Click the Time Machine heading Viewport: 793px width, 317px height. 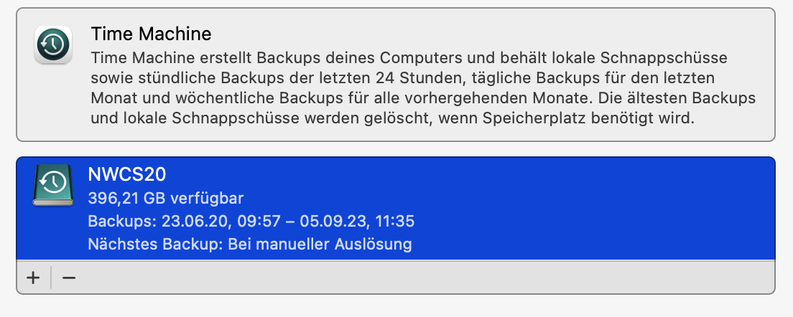click(x=151, y=34)
